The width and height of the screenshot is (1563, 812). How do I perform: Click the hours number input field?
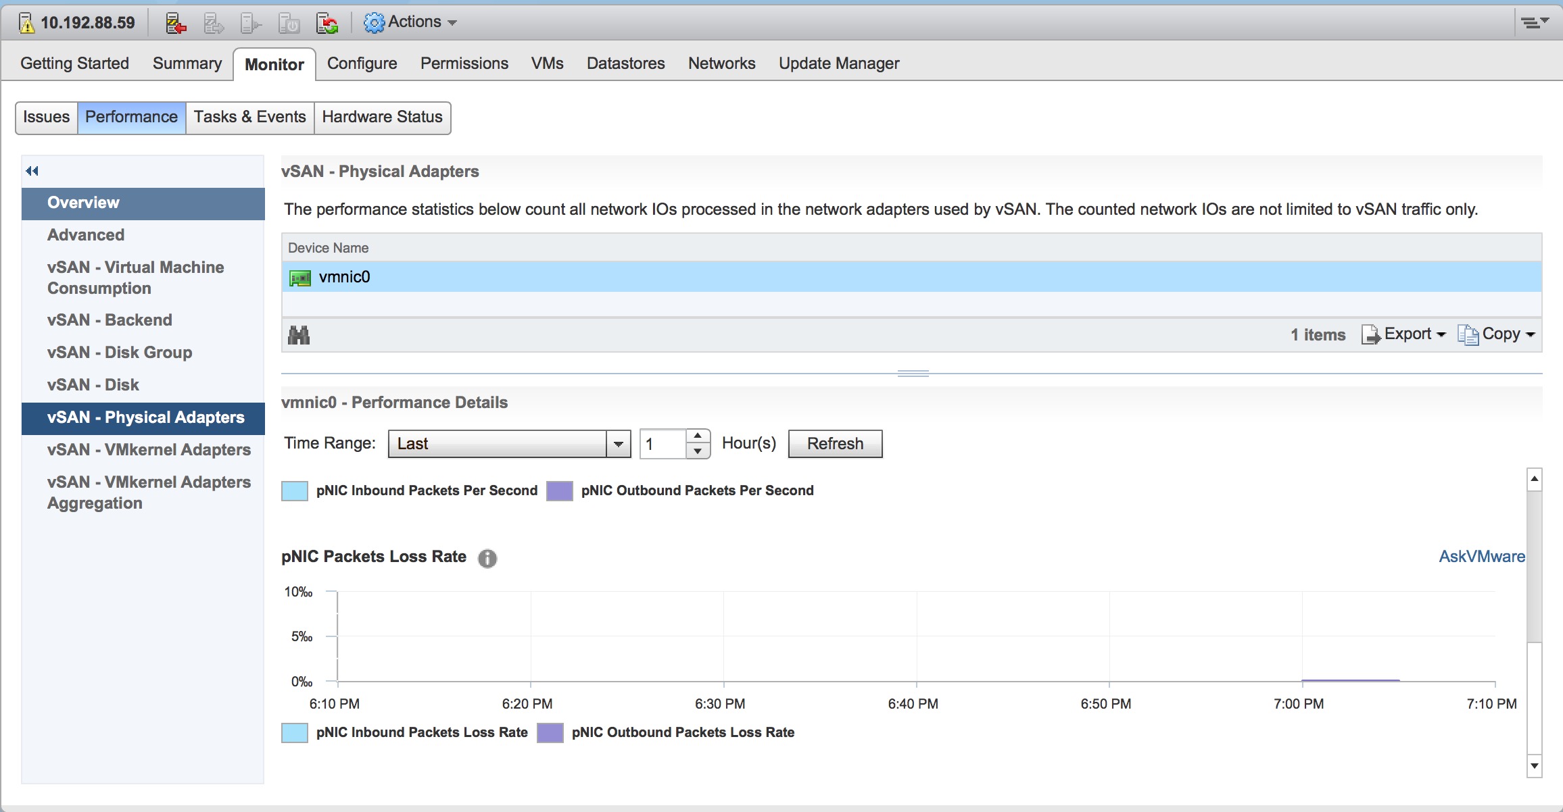(663, 444)
